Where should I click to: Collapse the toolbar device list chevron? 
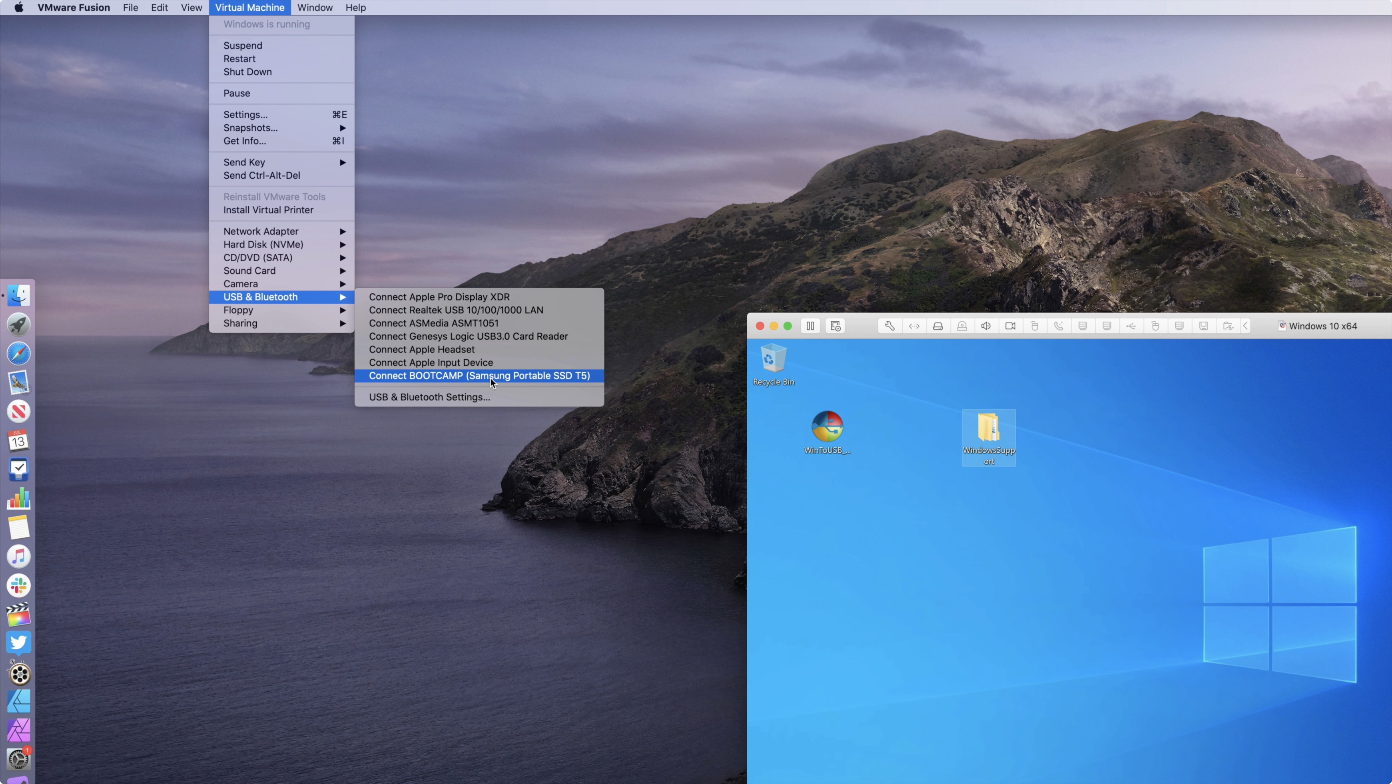tap(1246, 326)
